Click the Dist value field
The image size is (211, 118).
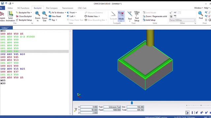coord(136,107)
